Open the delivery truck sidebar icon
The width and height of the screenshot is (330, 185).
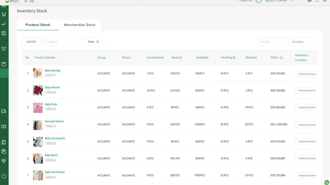(4, 111)
